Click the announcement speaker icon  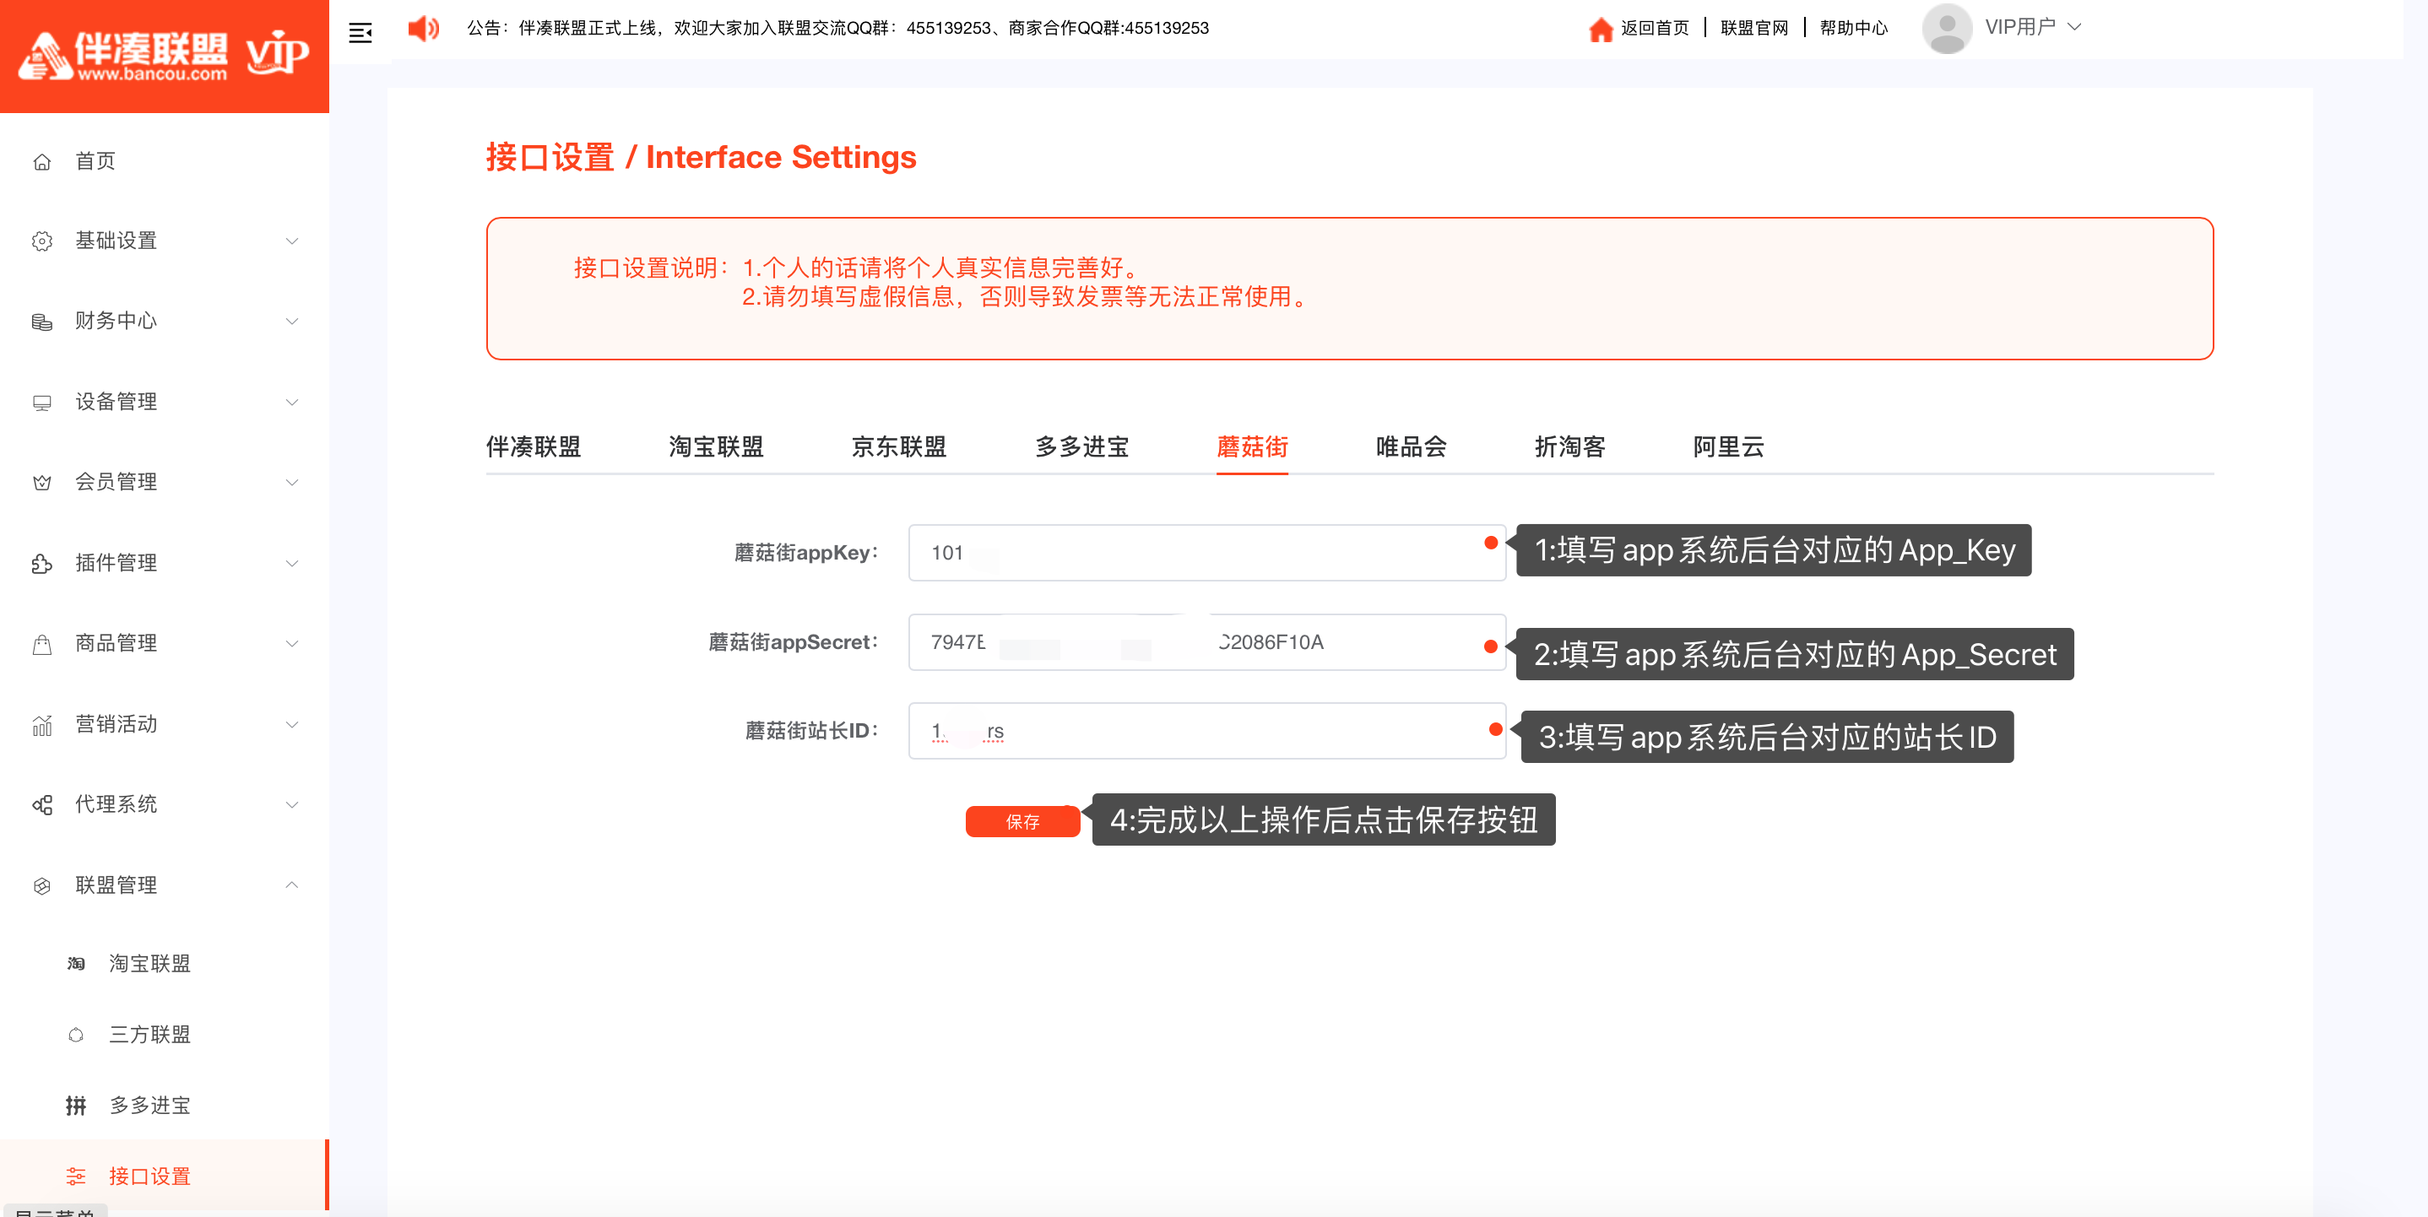point(423,28)
